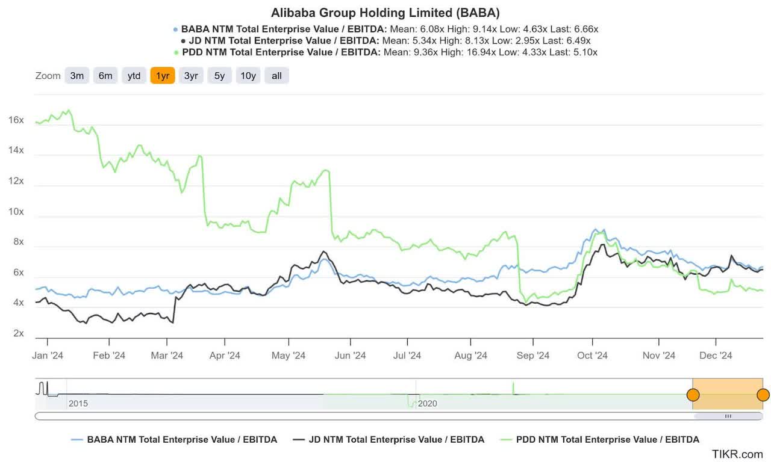771x462 pixels.
Task: Click the 2015 label in the timeline navigator
Action: [79, 404]
